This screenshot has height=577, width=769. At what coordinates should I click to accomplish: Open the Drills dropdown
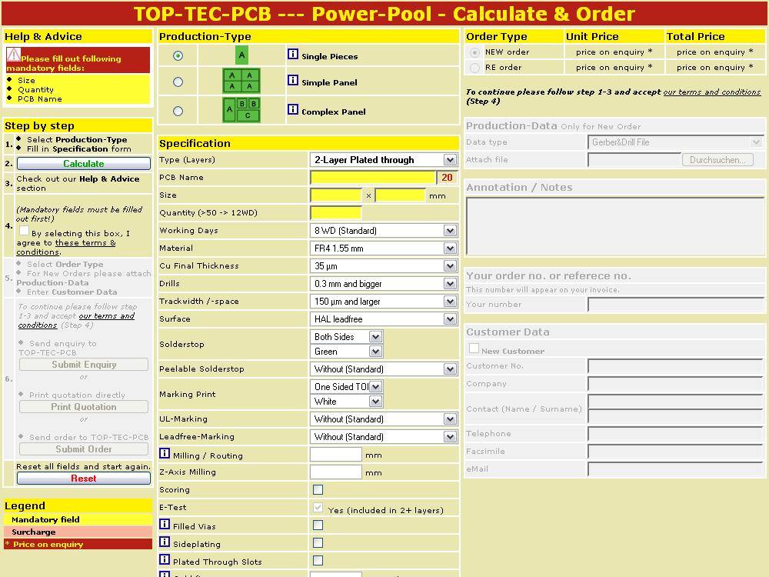pyautogui.click(x=384, y=284)
